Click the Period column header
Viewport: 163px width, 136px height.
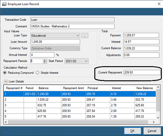tap(30, 88)
